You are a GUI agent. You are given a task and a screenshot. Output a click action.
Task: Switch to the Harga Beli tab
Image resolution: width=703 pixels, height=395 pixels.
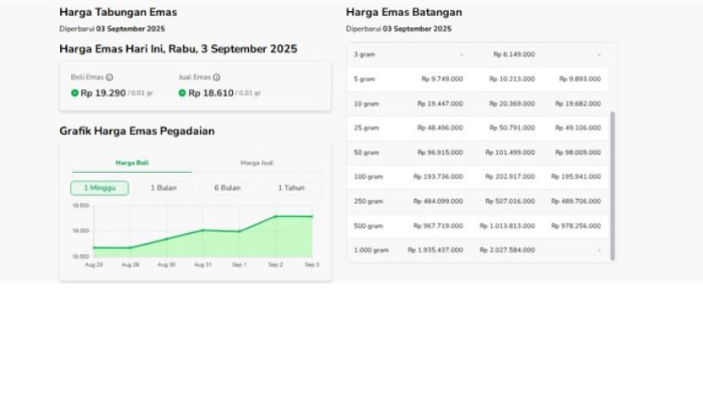click(x=132, y=163)
